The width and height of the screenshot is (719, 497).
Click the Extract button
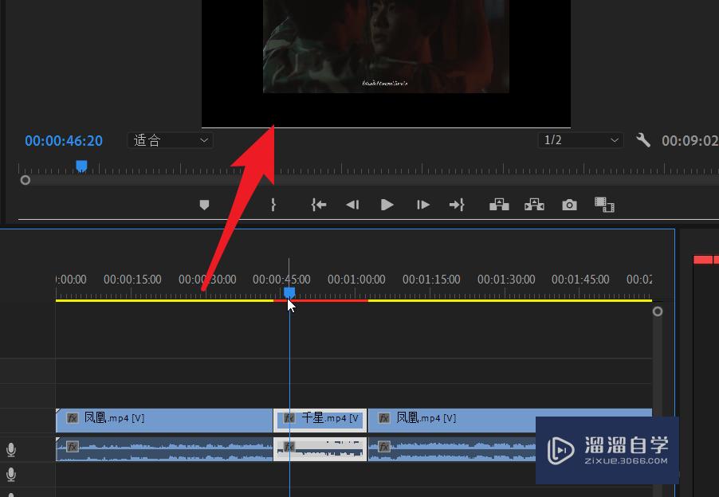point(534,205)
